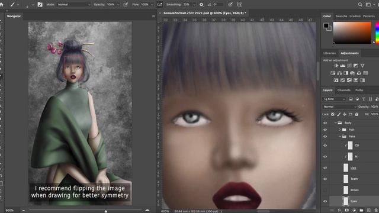Filter layers by pixel layers
Image resolution: width=379 pixels, height=213 pixels.
click(351, 99)
